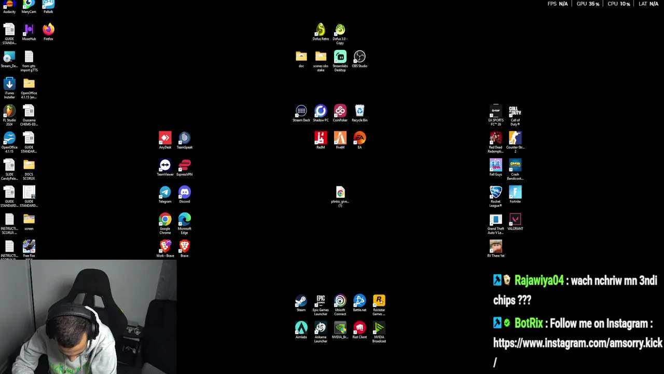Open the Audacity desktop shortcut
The image size is (664, 374).
pyautogui.click(x=9, y=7)
